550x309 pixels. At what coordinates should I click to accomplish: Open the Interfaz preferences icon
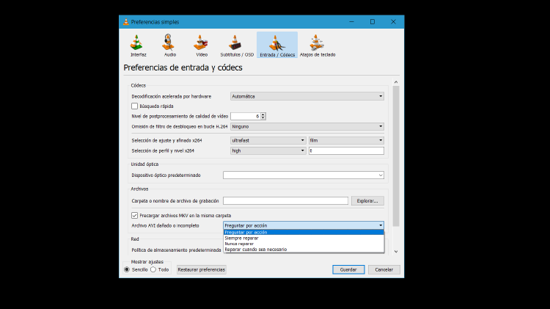tap(138, 45)
